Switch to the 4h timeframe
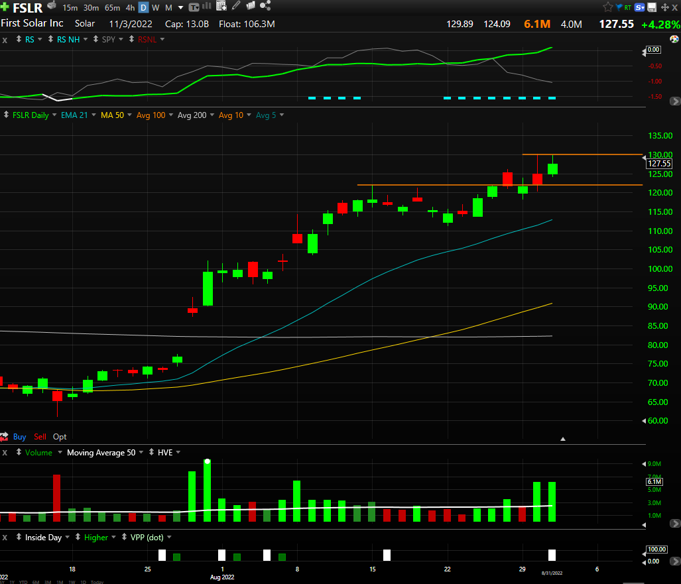 130,8
